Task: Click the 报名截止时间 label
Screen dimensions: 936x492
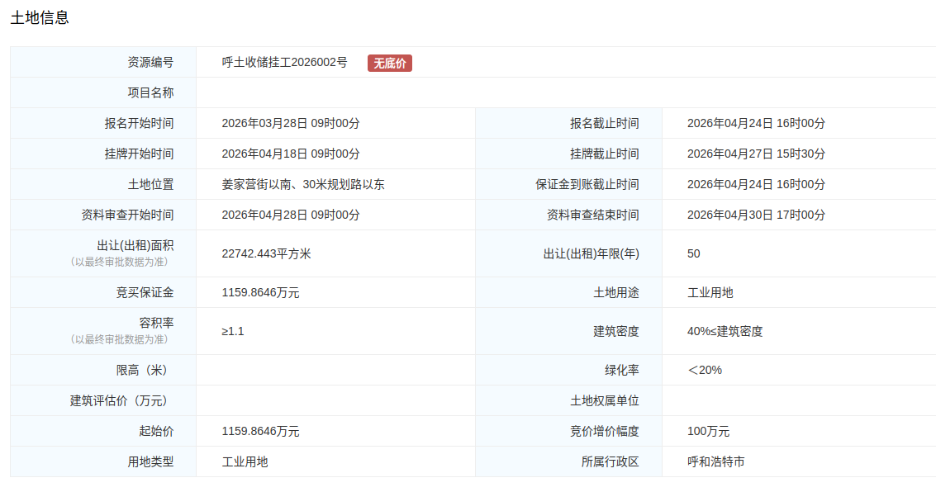Action: tap(604, 123)
